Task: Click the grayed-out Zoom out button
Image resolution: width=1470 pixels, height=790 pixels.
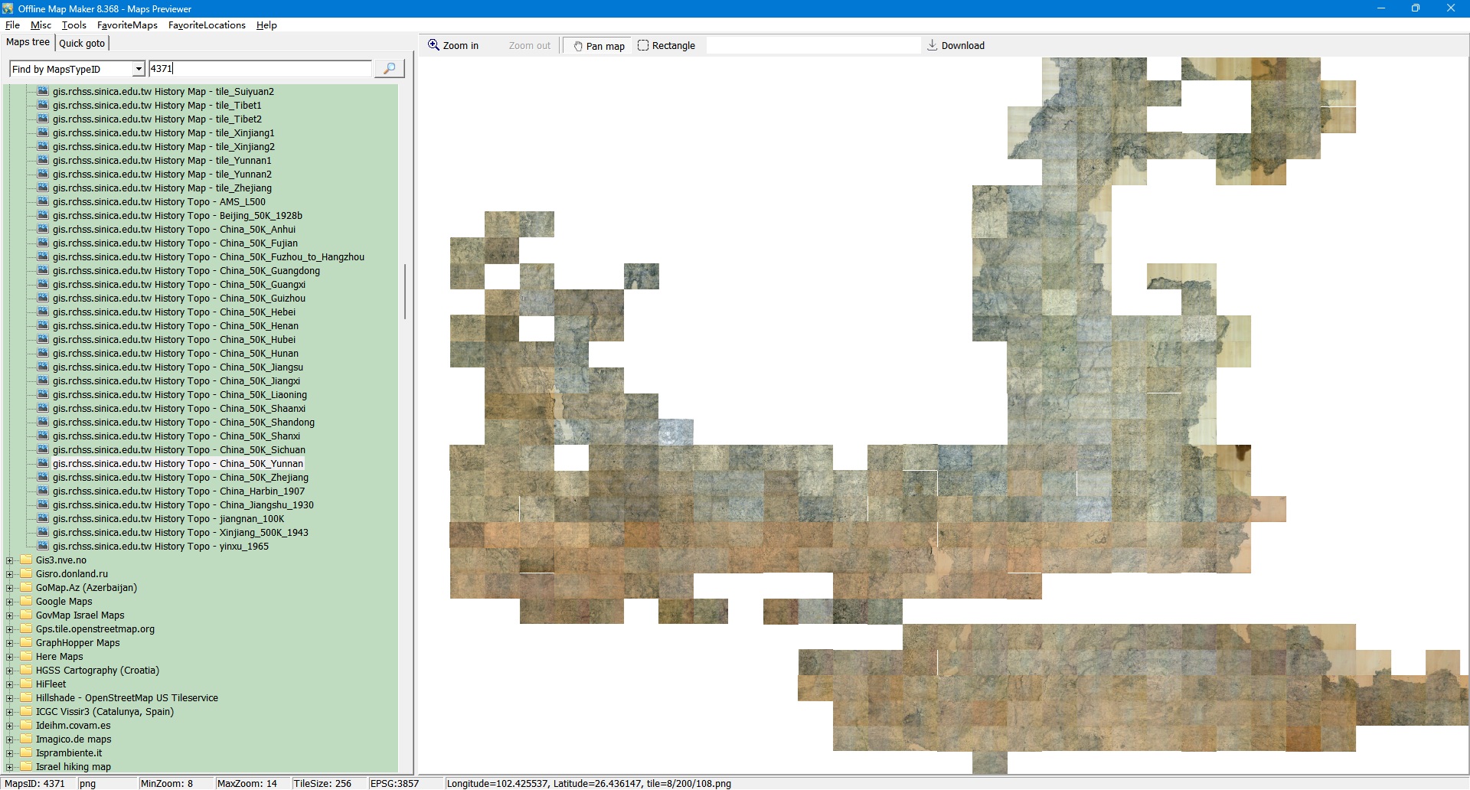Action: coord(529,46)
